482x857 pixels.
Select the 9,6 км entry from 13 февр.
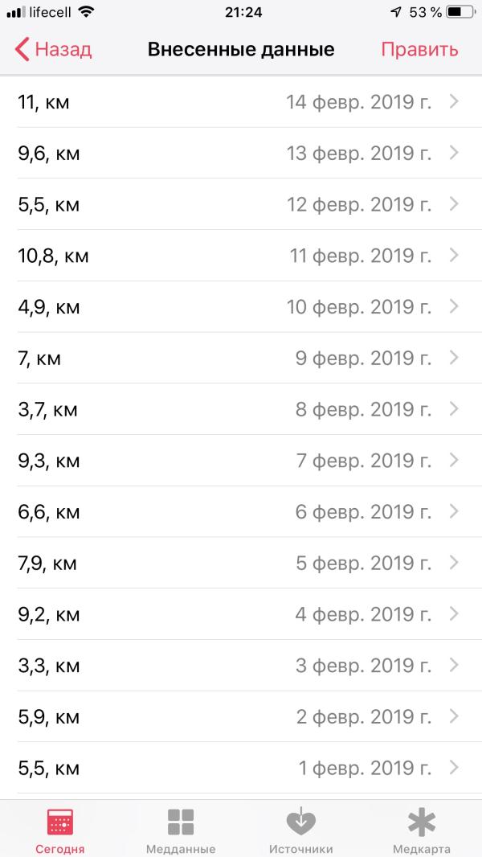pos(241,153)
